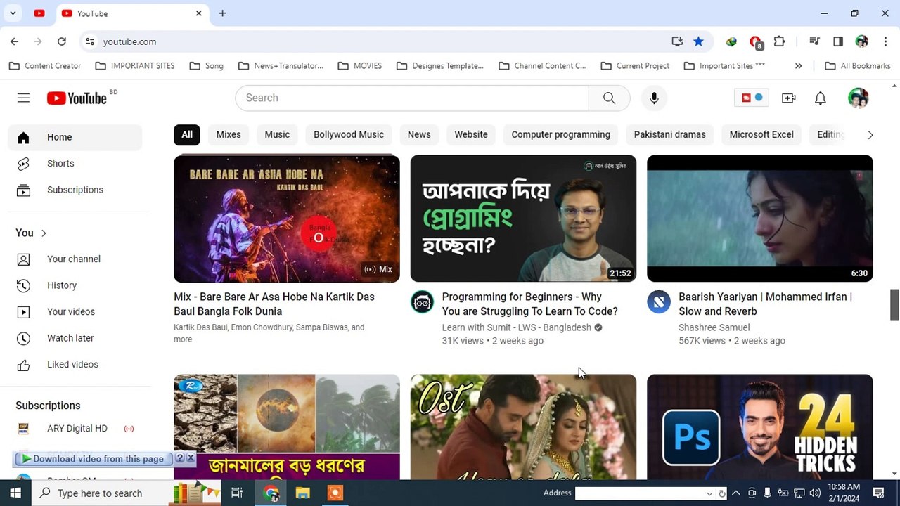
Task: Show more bookmarks with the chevron
Action: [x=798, y=65]
